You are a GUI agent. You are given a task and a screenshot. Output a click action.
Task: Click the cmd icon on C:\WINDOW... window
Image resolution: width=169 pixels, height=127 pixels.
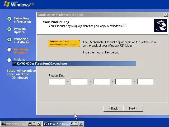[45, 124]
